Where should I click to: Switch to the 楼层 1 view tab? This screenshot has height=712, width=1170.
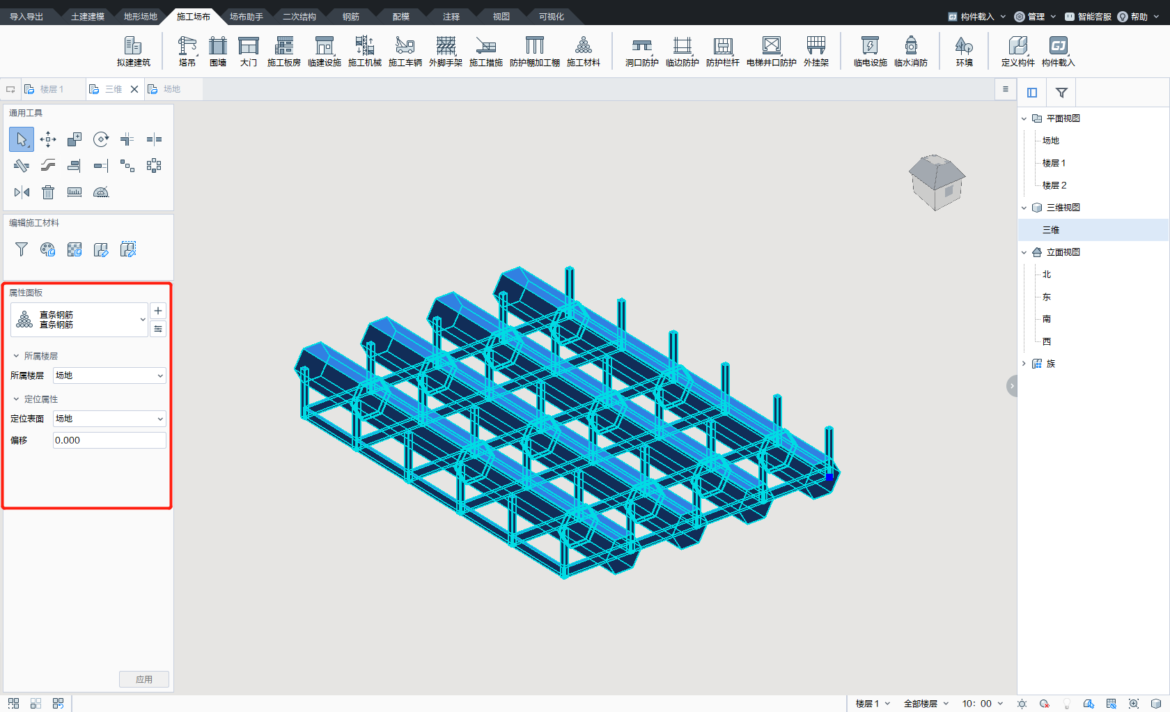(x=52, y=89)
